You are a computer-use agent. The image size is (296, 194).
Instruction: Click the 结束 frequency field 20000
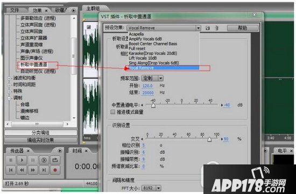pyautogui.click(x=148, y=93)
